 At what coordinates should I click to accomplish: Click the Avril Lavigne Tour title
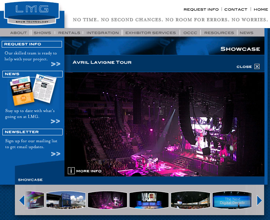click(102, 62)
